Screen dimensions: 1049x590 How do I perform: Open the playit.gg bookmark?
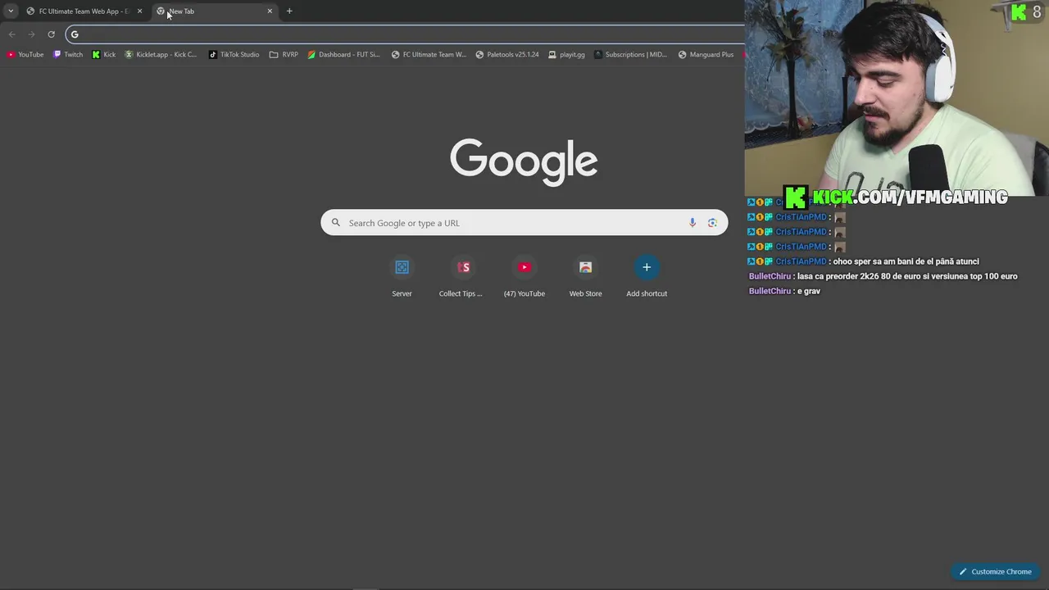pyautogui.click(x=566, y=55)
